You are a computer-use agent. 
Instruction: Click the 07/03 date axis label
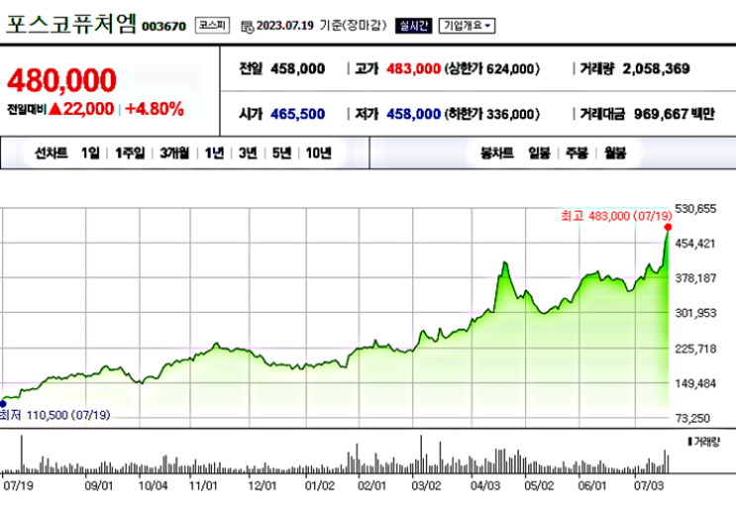649,485
